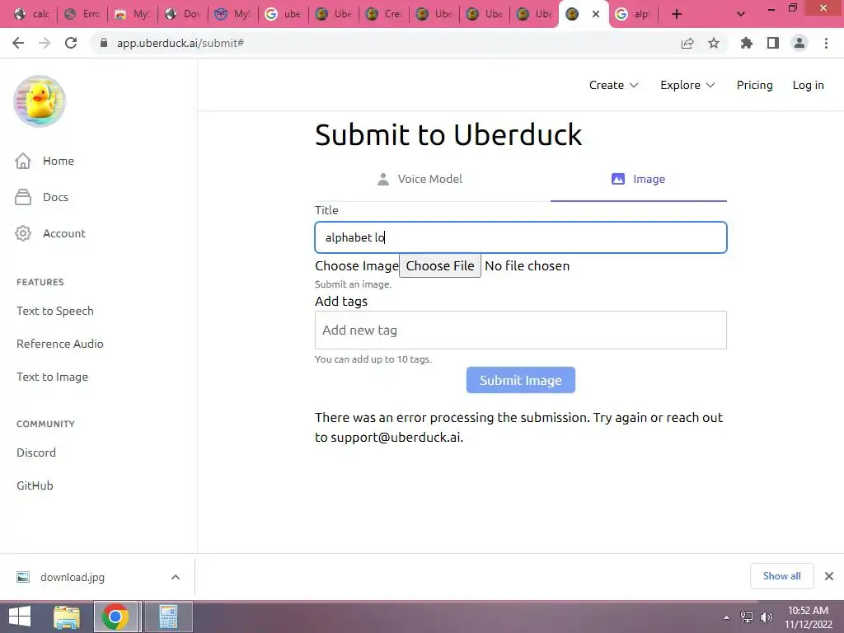
Task: Click the browser forward arrow
Action: [x=45, y=43]
